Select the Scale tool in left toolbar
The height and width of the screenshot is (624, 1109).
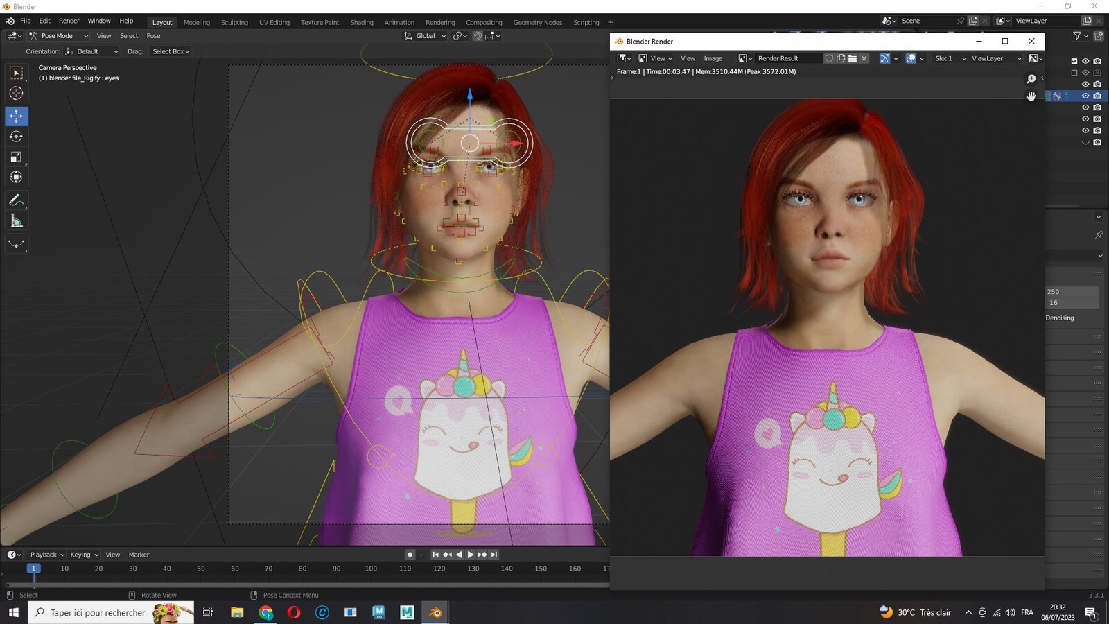17,157
